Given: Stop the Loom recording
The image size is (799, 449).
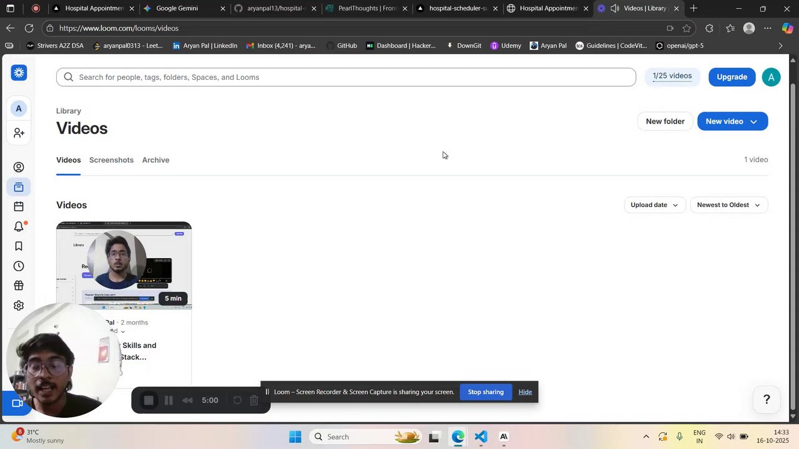Looking at the screenshot, I should [149, 400].
